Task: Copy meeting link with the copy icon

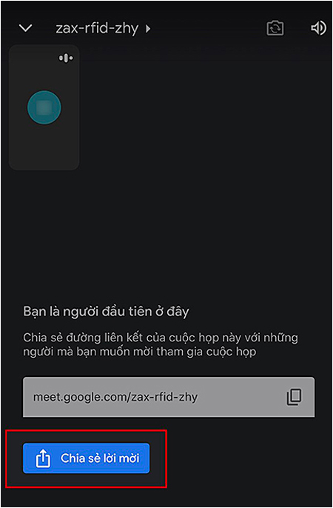Action: click(x=294, y=397)
